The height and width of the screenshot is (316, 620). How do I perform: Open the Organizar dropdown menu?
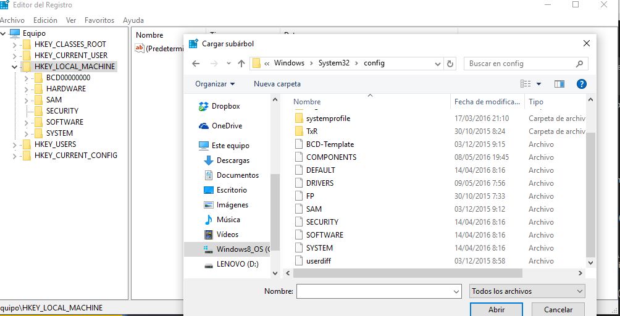[x=215, y=84]
